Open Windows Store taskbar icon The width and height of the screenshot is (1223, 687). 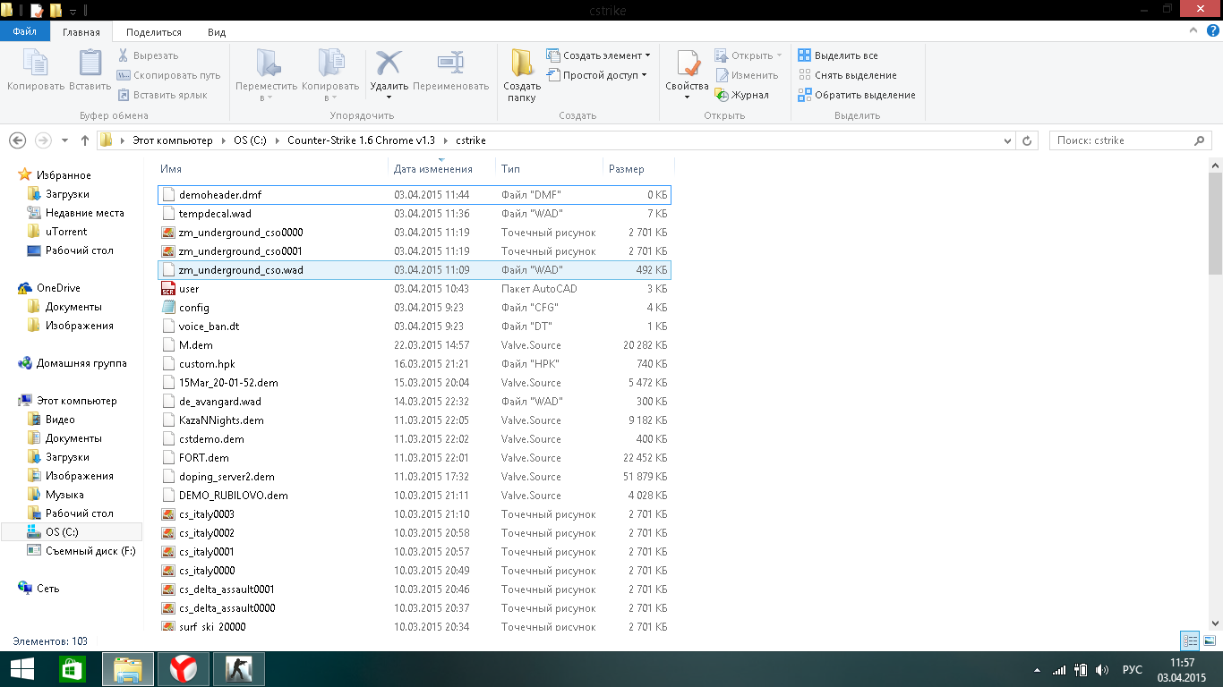point(73,669)
